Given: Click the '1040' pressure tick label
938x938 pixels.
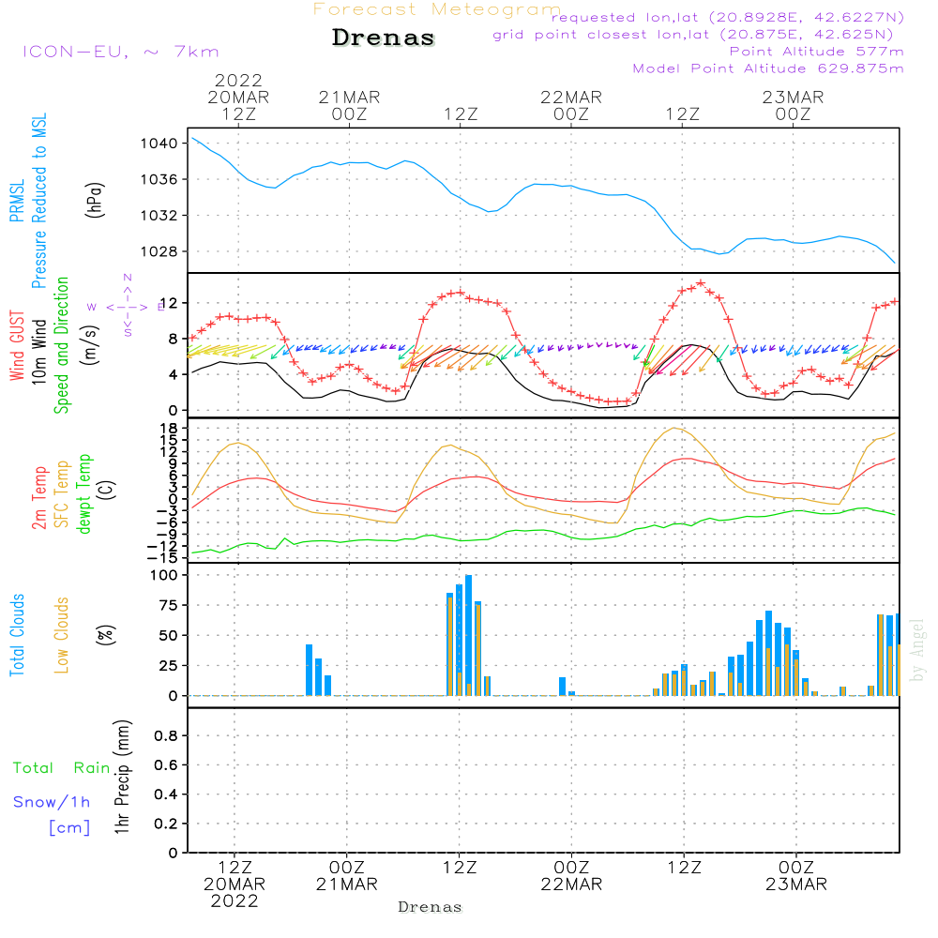Looking at the screenshot, I should tap(159, 144).
